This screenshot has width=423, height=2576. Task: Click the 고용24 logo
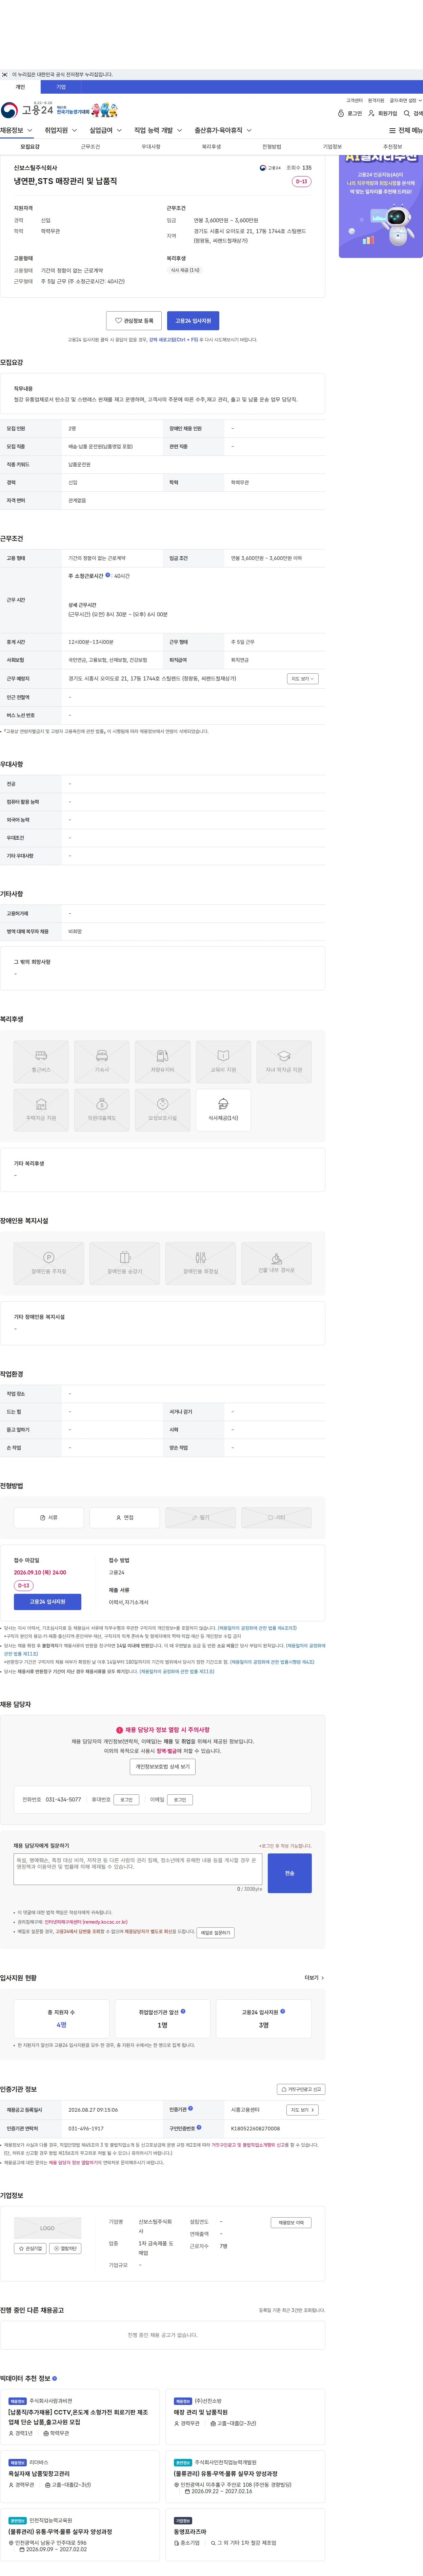coord(27,110)
